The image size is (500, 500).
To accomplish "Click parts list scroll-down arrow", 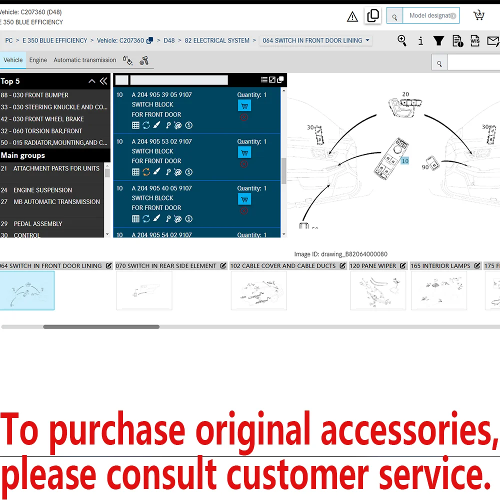I will [283, 234].
